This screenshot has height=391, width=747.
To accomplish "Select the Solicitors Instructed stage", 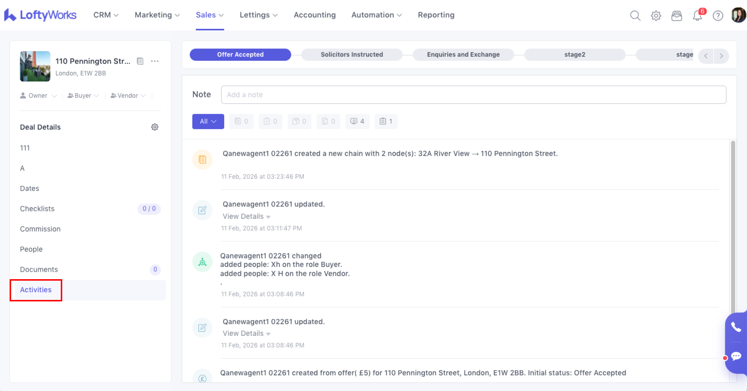I will click(x=352, y=54).
